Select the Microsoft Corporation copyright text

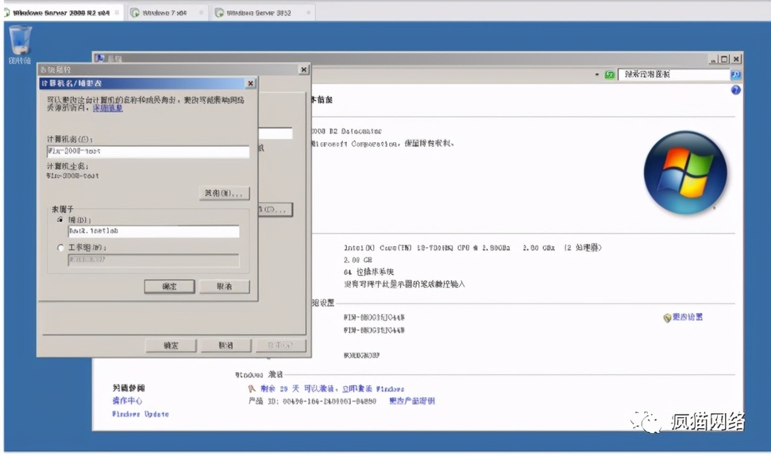[382, 144]
